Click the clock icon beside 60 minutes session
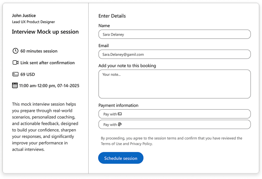Viewport: 262px width, 179px height. [x=15, y=51]
